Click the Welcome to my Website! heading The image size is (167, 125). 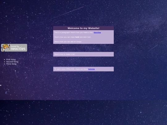point(83,28)
